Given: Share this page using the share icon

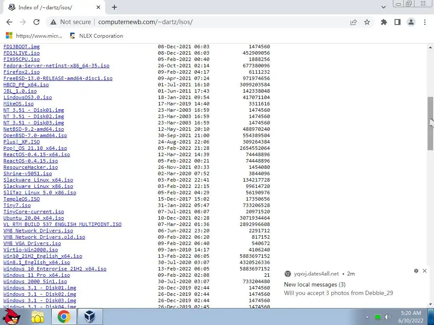Looking at the screenshot, I should [353, 22].
